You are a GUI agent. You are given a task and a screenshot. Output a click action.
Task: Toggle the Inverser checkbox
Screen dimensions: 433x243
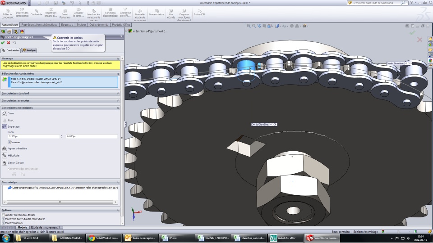click(9, 142)
